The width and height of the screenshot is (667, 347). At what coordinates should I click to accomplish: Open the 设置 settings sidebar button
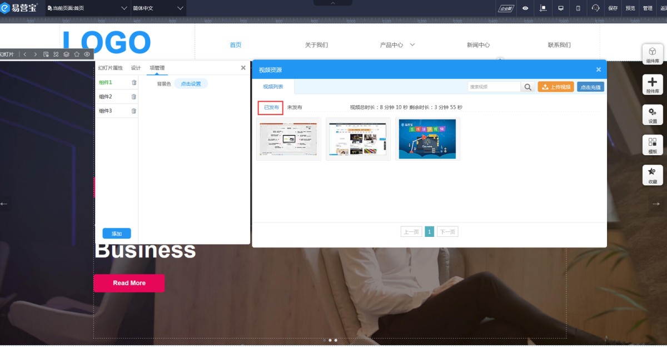pyautogui.click(x=653, y=115)
